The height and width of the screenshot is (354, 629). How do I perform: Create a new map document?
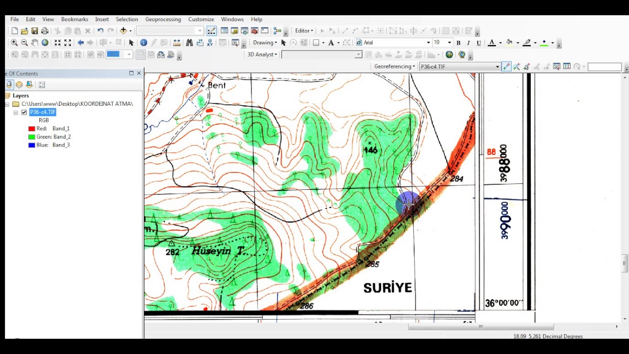pos(14,31)
